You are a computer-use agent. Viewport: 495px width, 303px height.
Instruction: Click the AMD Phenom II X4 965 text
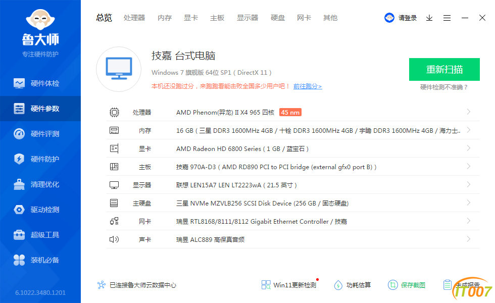[x=225, y=112]
